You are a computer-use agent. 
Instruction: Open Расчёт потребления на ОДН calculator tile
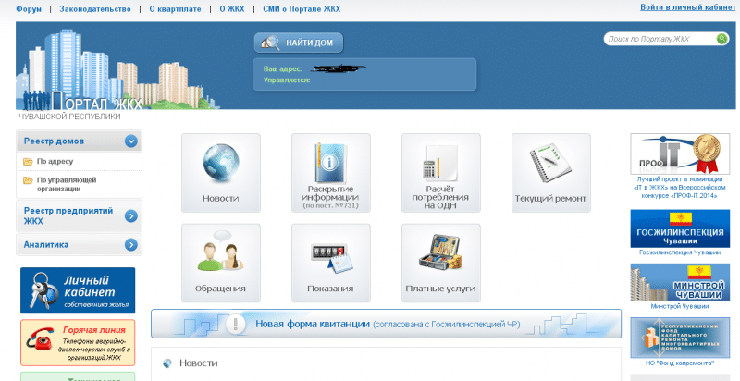[x=440, y=173]
